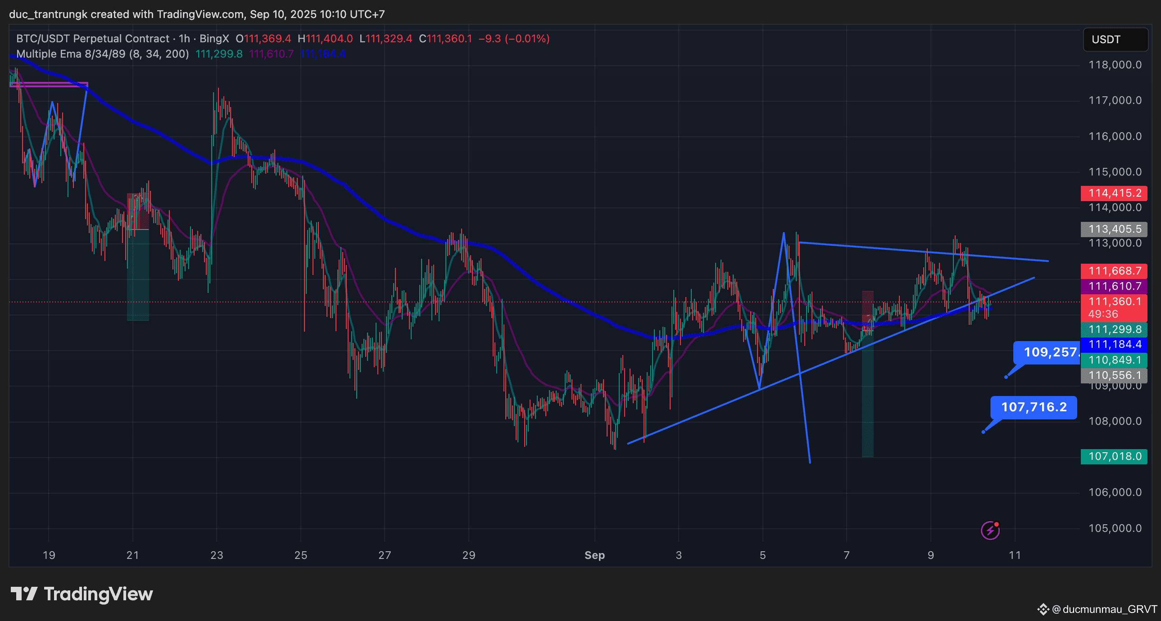Click the blue 111,184.4 price-axis tag

tap(1114, 345)
